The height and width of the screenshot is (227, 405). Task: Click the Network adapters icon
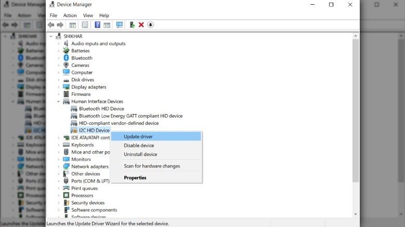66,166
